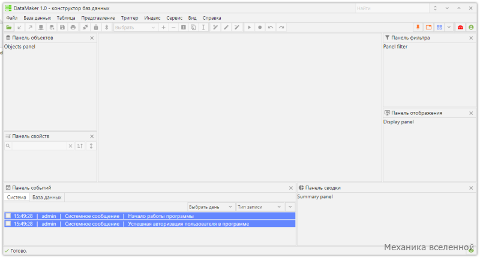Click the 'Найти' search field

tap(392, 8)
